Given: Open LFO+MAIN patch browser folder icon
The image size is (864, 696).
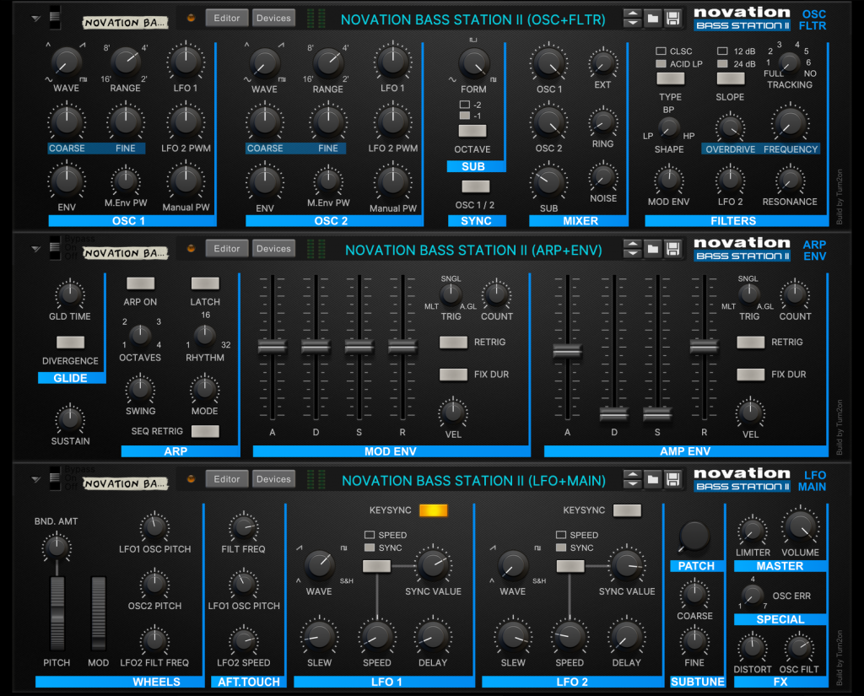Looking at the screenshot, I should [x=652, y=479].
